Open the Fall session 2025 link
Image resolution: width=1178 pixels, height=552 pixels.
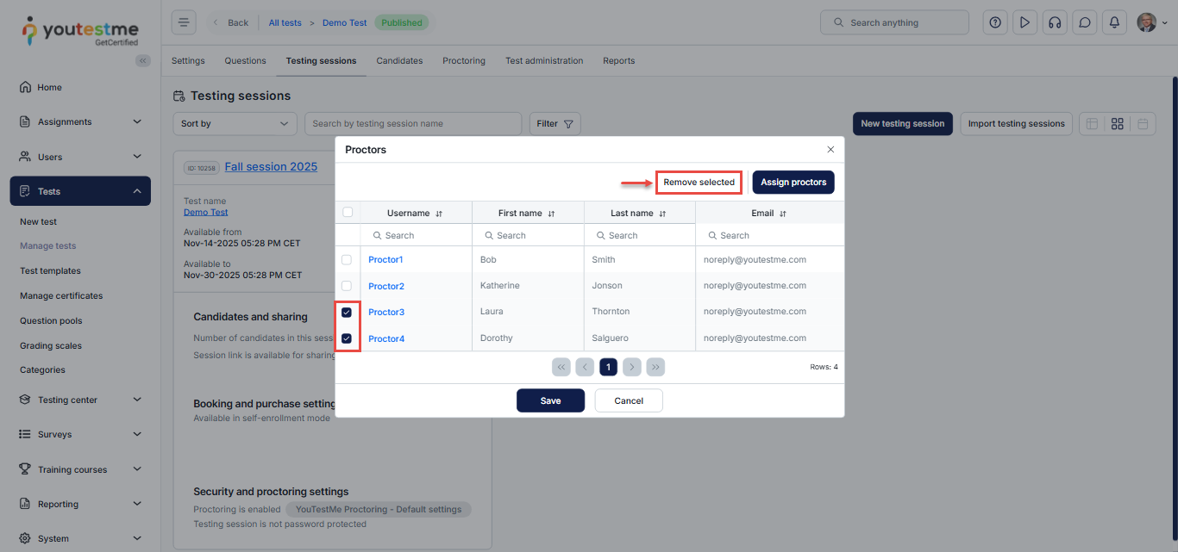click(271, 167)
